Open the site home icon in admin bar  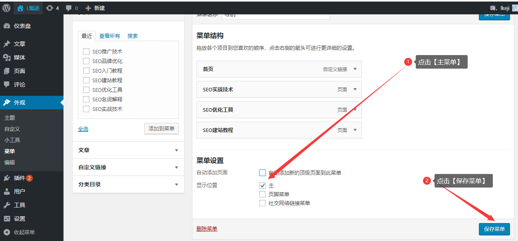coord(20,8)
